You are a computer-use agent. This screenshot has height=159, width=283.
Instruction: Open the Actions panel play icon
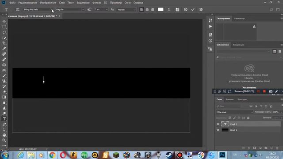(210, 26)
